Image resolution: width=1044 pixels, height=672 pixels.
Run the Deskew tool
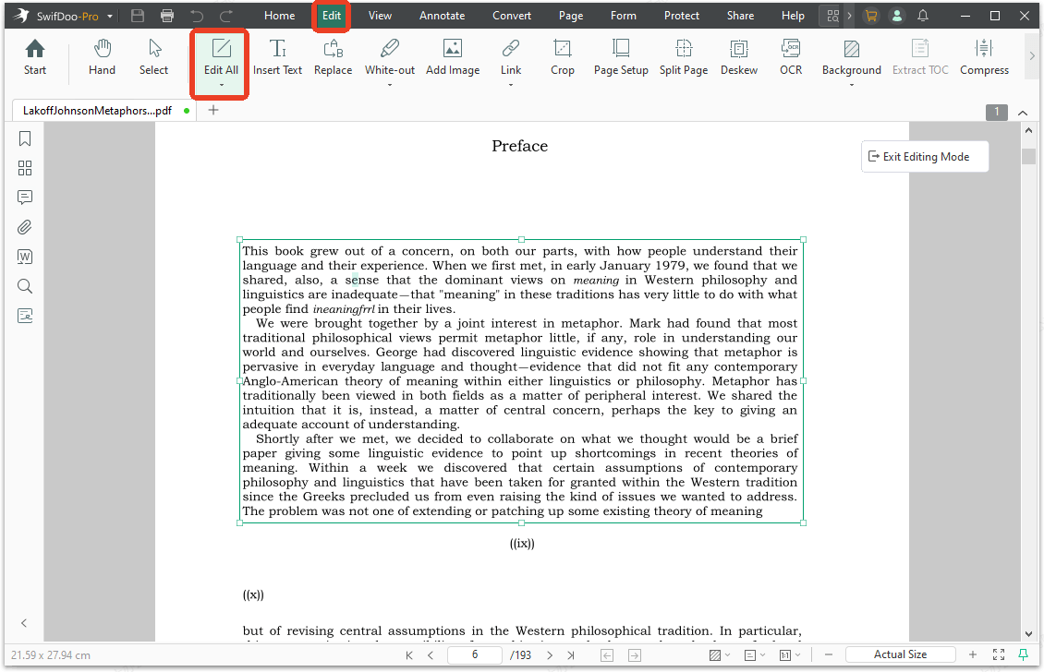pyautogui.click(x=739, y=57)
